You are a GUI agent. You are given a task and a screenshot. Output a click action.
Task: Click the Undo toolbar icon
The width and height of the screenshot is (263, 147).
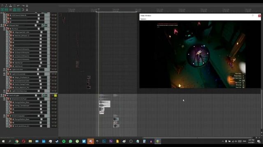click(x=18, y=6)
